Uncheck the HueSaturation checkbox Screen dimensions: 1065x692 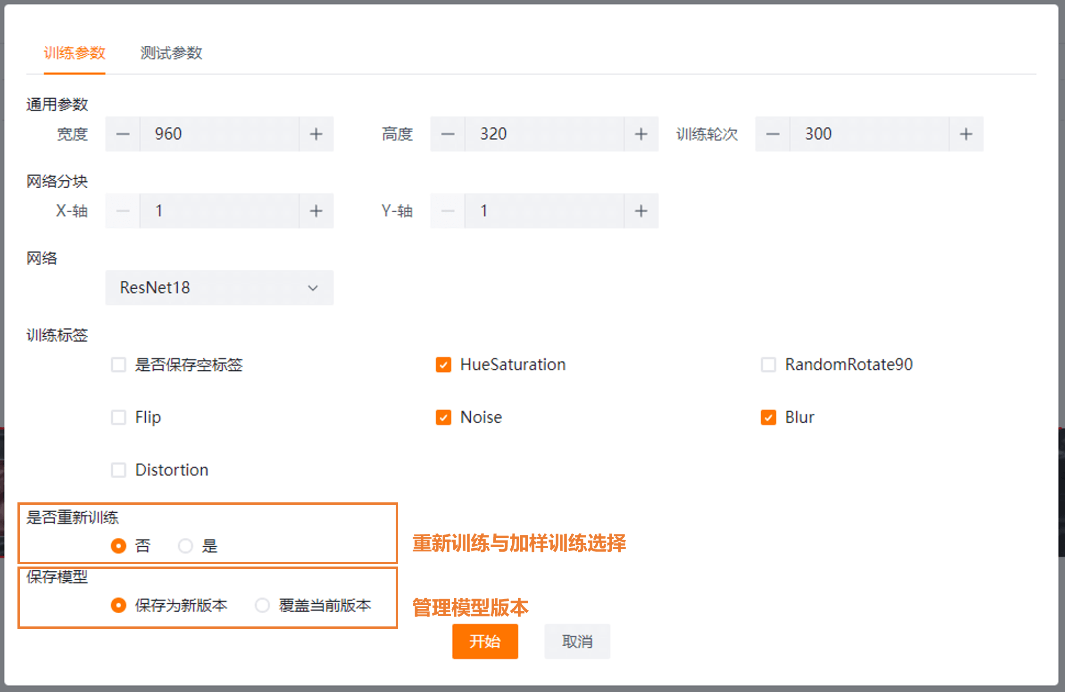point(443,365)
